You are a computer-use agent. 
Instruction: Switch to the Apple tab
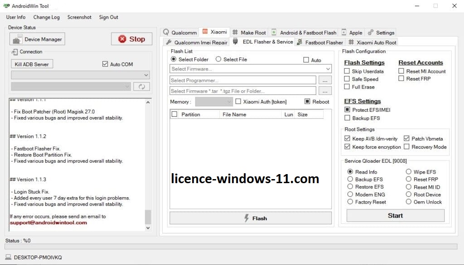click(352, 33)
